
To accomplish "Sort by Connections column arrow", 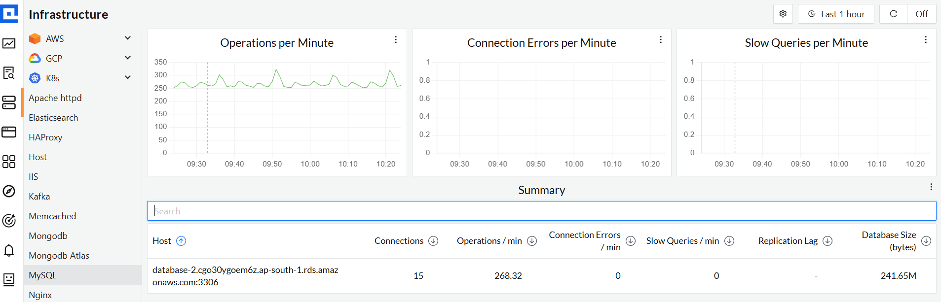I will point(433,241).
